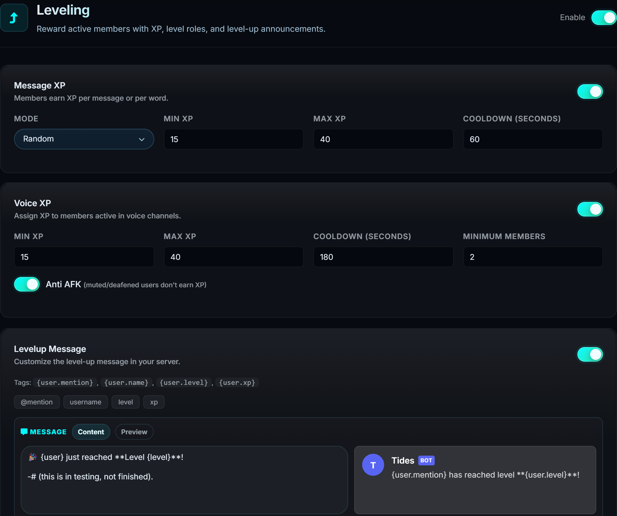Image resolution: width=617 pixels, height=516 pixels.
Task: Click the Anti AFK label
Action: [x=63, y=284]
